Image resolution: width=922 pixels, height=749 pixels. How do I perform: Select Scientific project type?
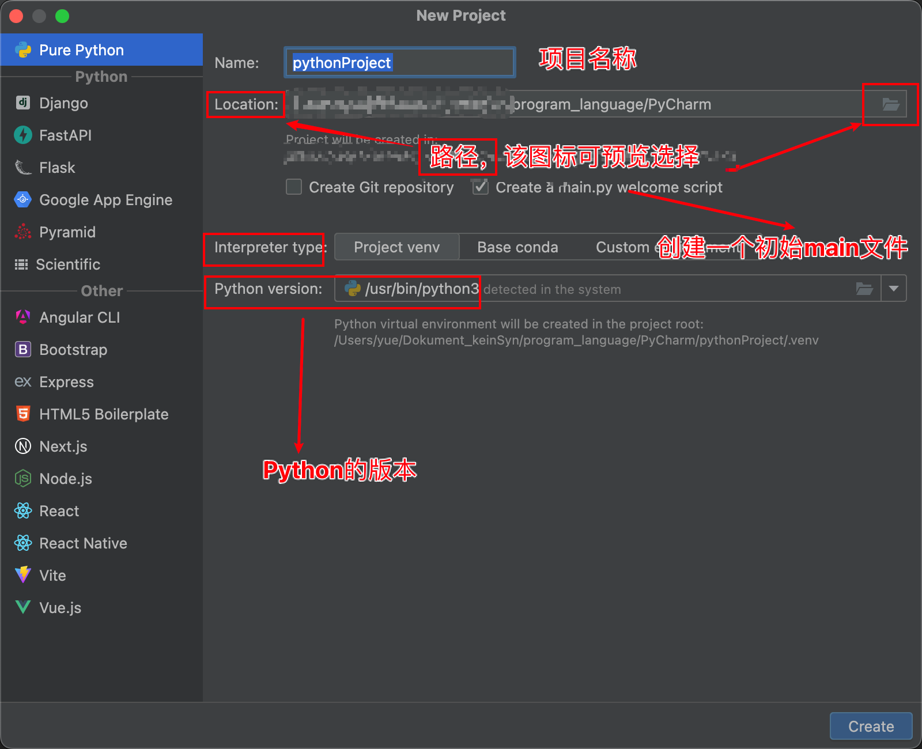point(101,264)
